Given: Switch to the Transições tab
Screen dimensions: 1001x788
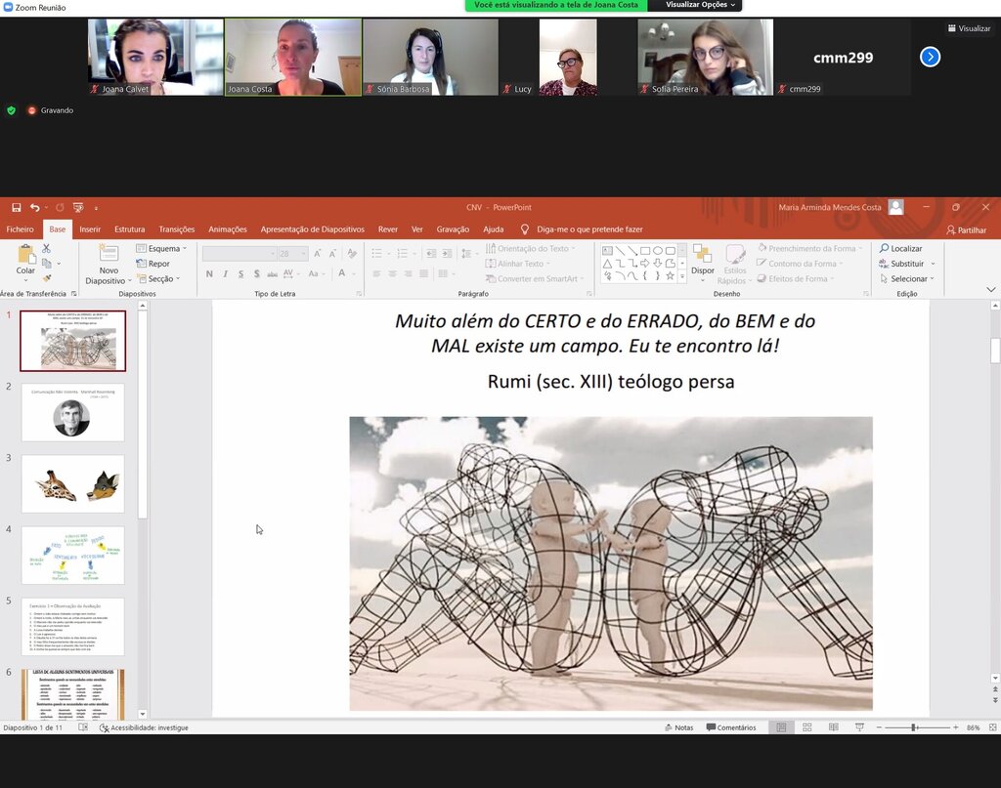Looking at the screenshot, I should [177, 229].
